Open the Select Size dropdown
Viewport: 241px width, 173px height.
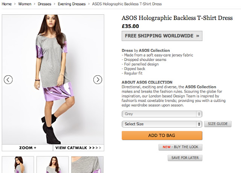point(162,124)
